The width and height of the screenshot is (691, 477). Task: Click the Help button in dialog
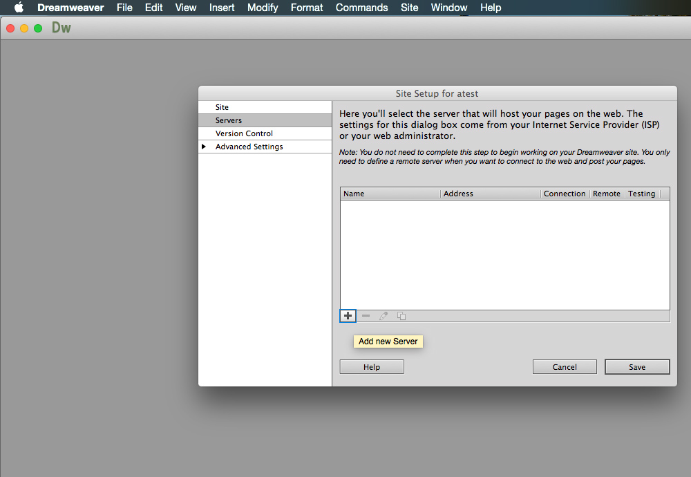pos(372,367)
